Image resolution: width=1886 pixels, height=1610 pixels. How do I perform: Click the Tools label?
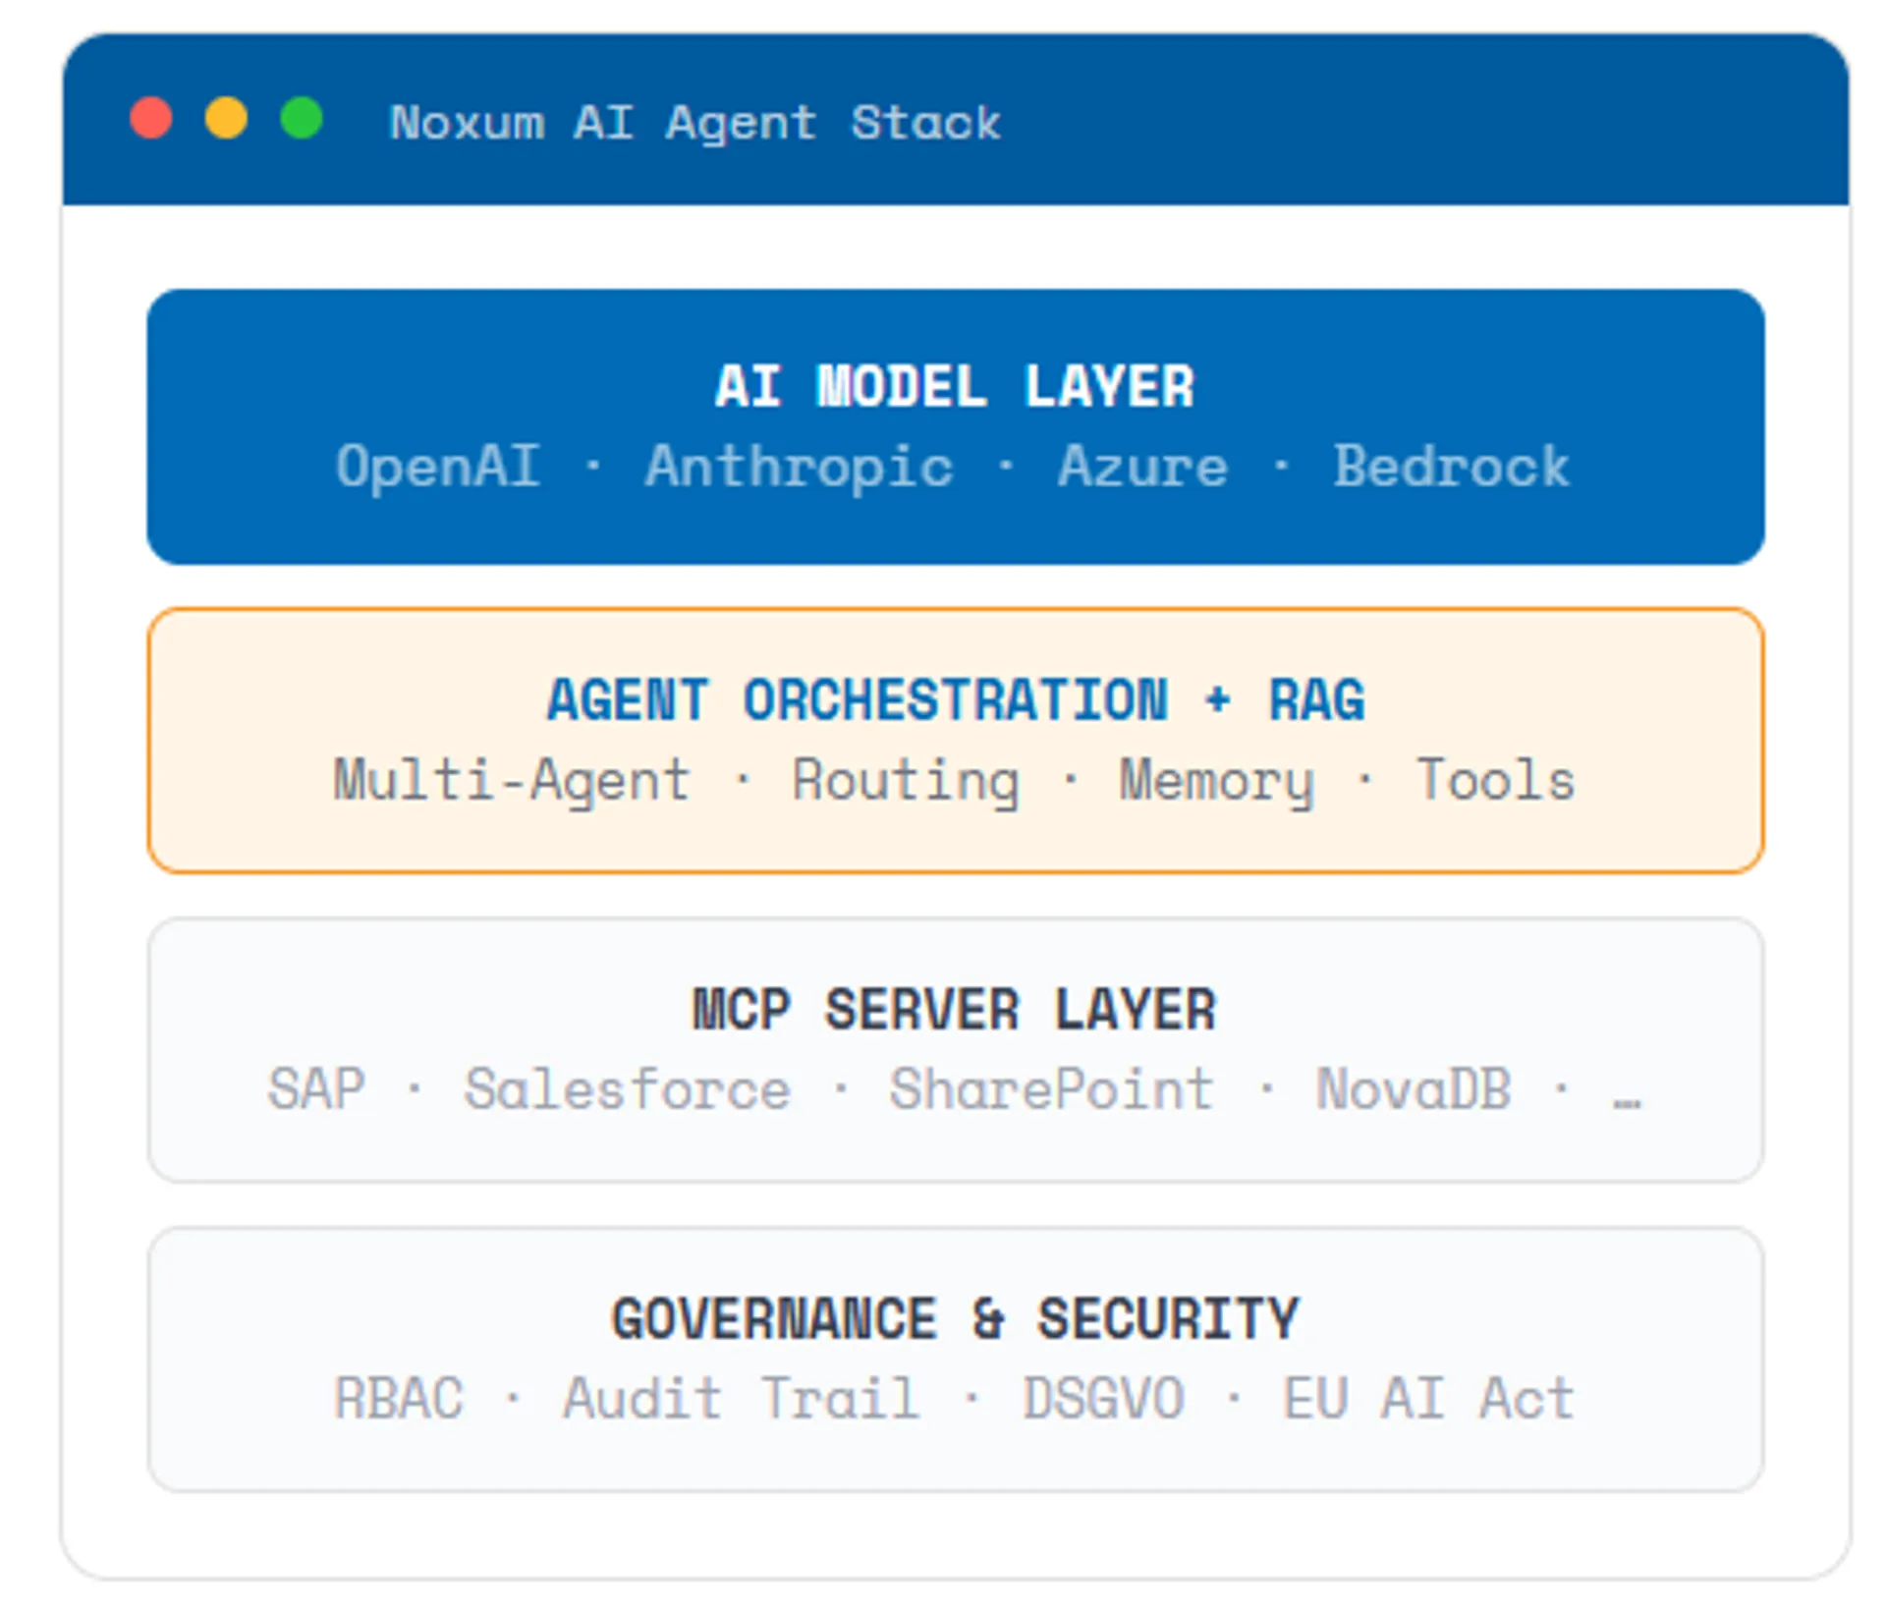click(x=1495, y=781)
